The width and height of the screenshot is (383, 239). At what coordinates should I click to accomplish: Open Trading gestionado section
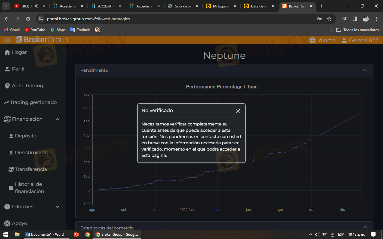[x=33, y=102]
